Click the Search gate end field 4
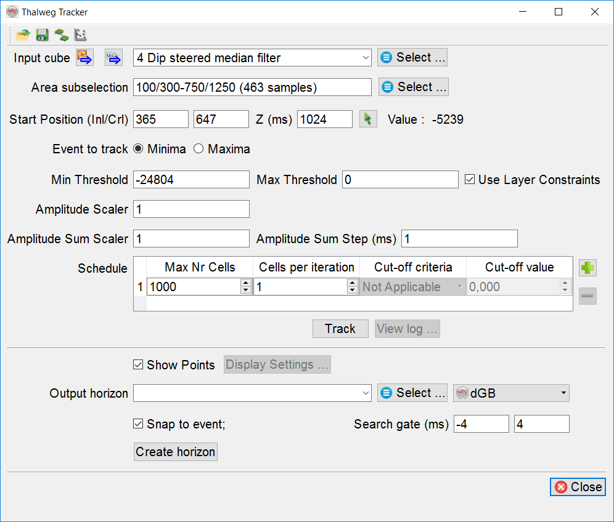 (x=541, y=424)
